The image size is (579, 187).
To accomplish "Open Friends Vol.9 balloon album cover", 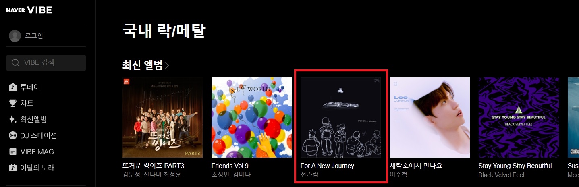I will 251,117.
